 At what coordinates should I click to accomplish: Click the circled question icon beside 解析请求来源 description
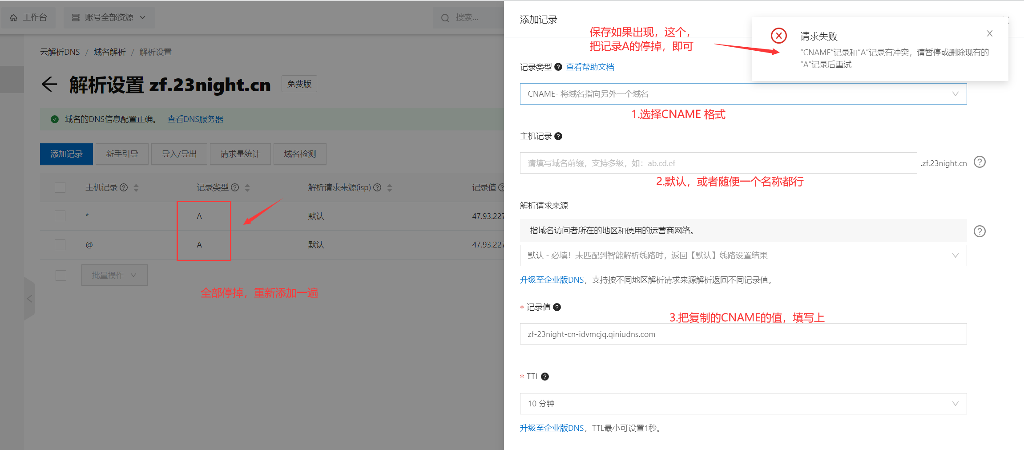point(980,231)
